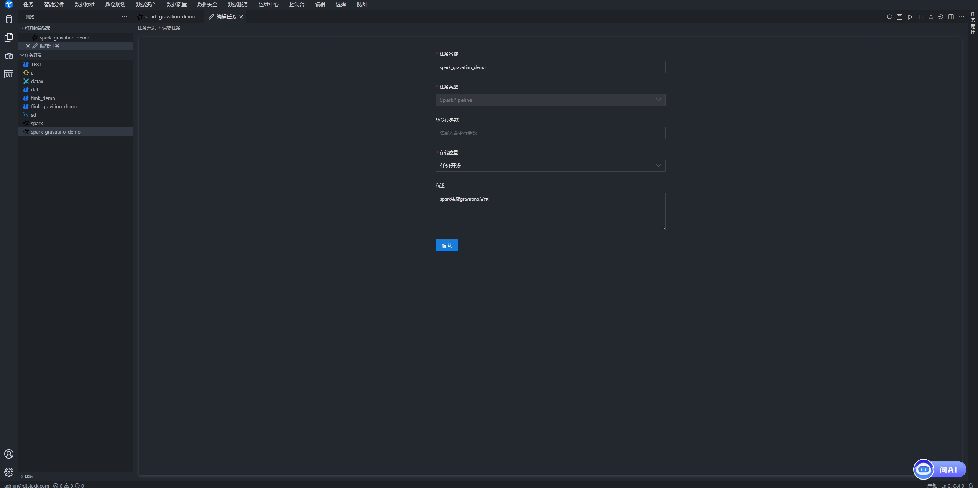The width and height of the screenshot is (978, 488).
Task: Switch to the spark_gravatino_demo tab
Action: (x=169, y=17)
